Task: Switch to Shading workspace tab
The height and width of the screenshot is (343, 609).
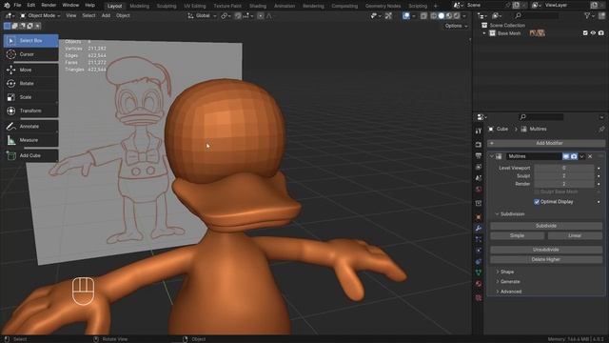Action: pos(258,6)
